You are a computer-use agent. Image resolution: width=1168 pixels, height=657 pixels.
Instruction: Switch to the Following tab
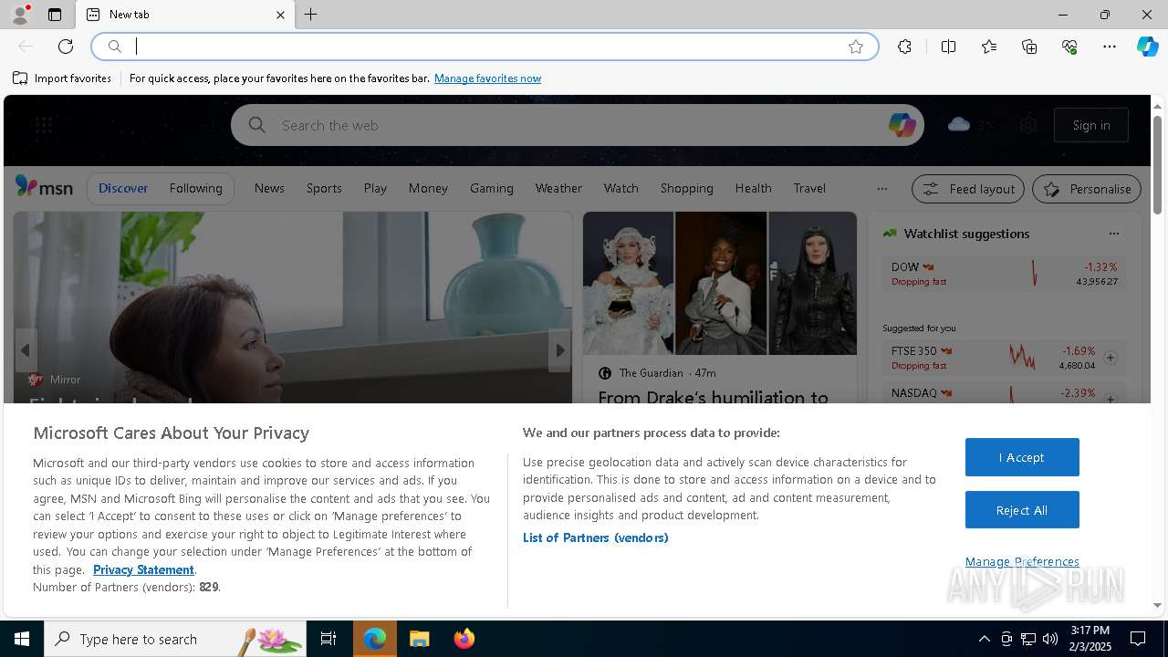(x=195, y=188)
